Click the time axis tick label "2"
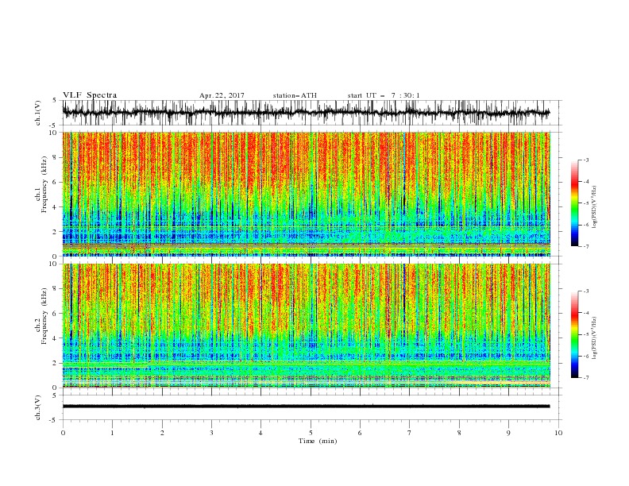Viewport: 629px width, 486px height. [162, 433]
